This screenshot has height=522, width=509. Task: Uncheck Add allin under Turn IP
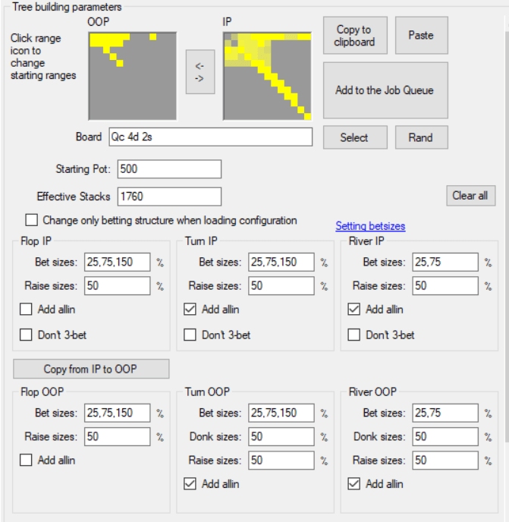point(190,310)
